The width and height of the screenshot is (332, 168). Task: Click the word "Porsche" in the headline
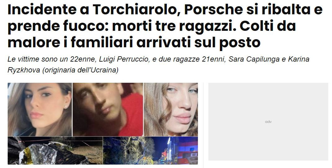213,10
